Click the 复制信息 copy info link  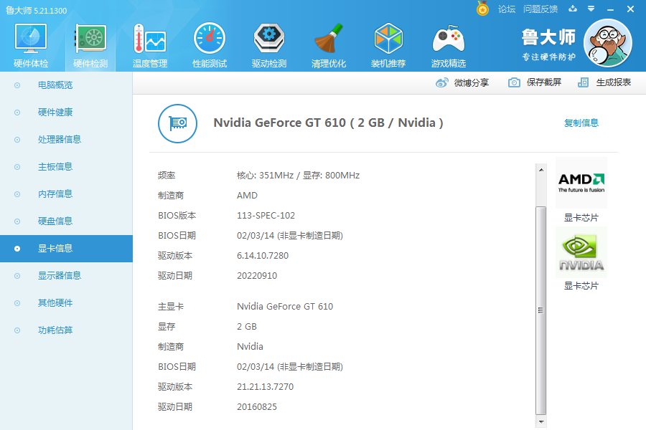tap(581, 123)
